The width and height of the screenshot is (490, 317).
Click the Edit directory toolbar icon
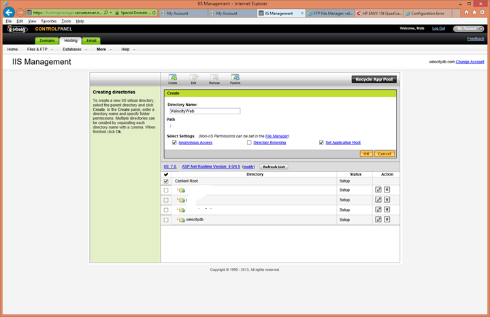tap(193, 79)
